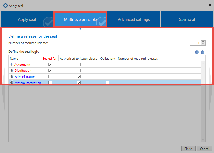Check Authorised to issue release for Distribution
214x153 pixels.
(79, 71)
